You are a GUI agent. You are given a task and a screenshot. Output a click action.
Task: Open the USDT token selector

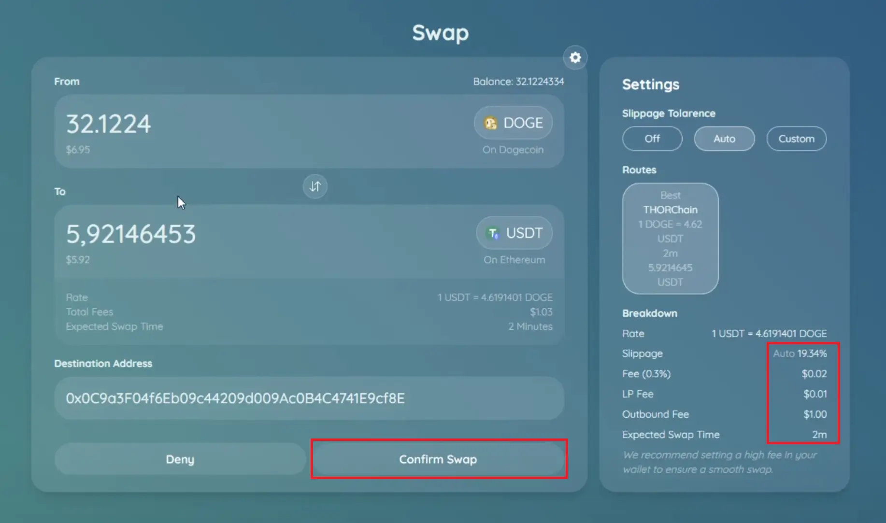(x=515, y=233)
